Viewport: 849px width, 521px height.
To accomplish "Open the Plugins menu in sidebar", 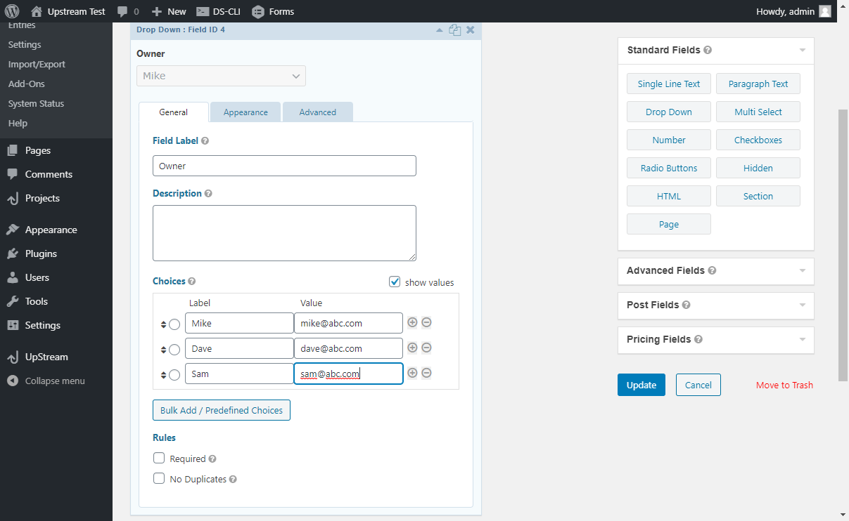I will pos(41,253).
